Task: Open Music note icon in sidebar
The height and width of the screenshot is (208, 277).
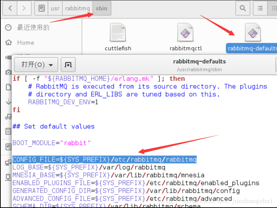Action: 8,117
